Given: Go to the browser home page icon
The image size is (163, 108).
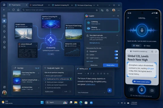Looking at the screenshot, I should click(x=18, y=10).
